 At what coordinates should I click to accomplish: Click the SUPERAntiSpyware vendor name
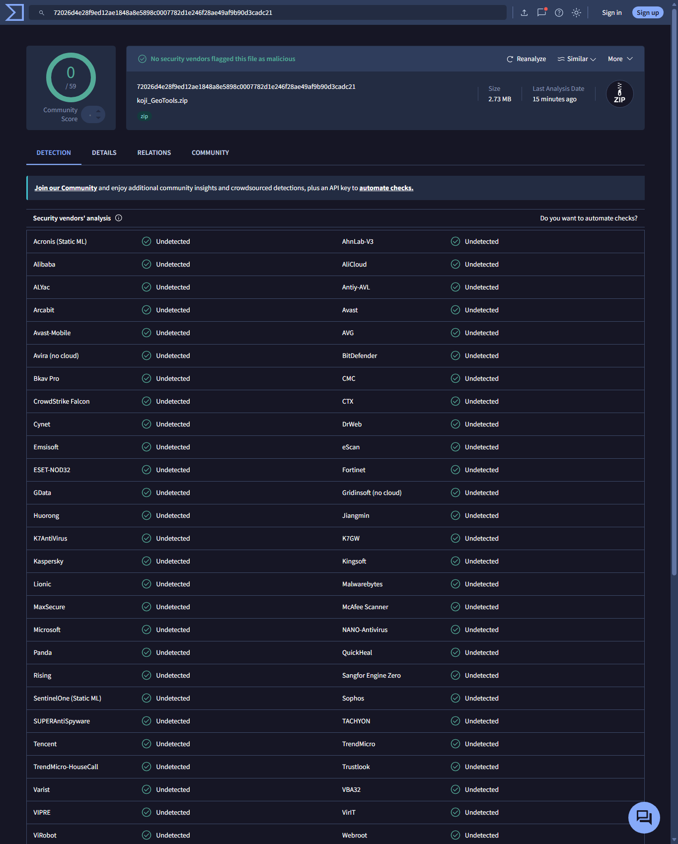click(x=62, y=721)
